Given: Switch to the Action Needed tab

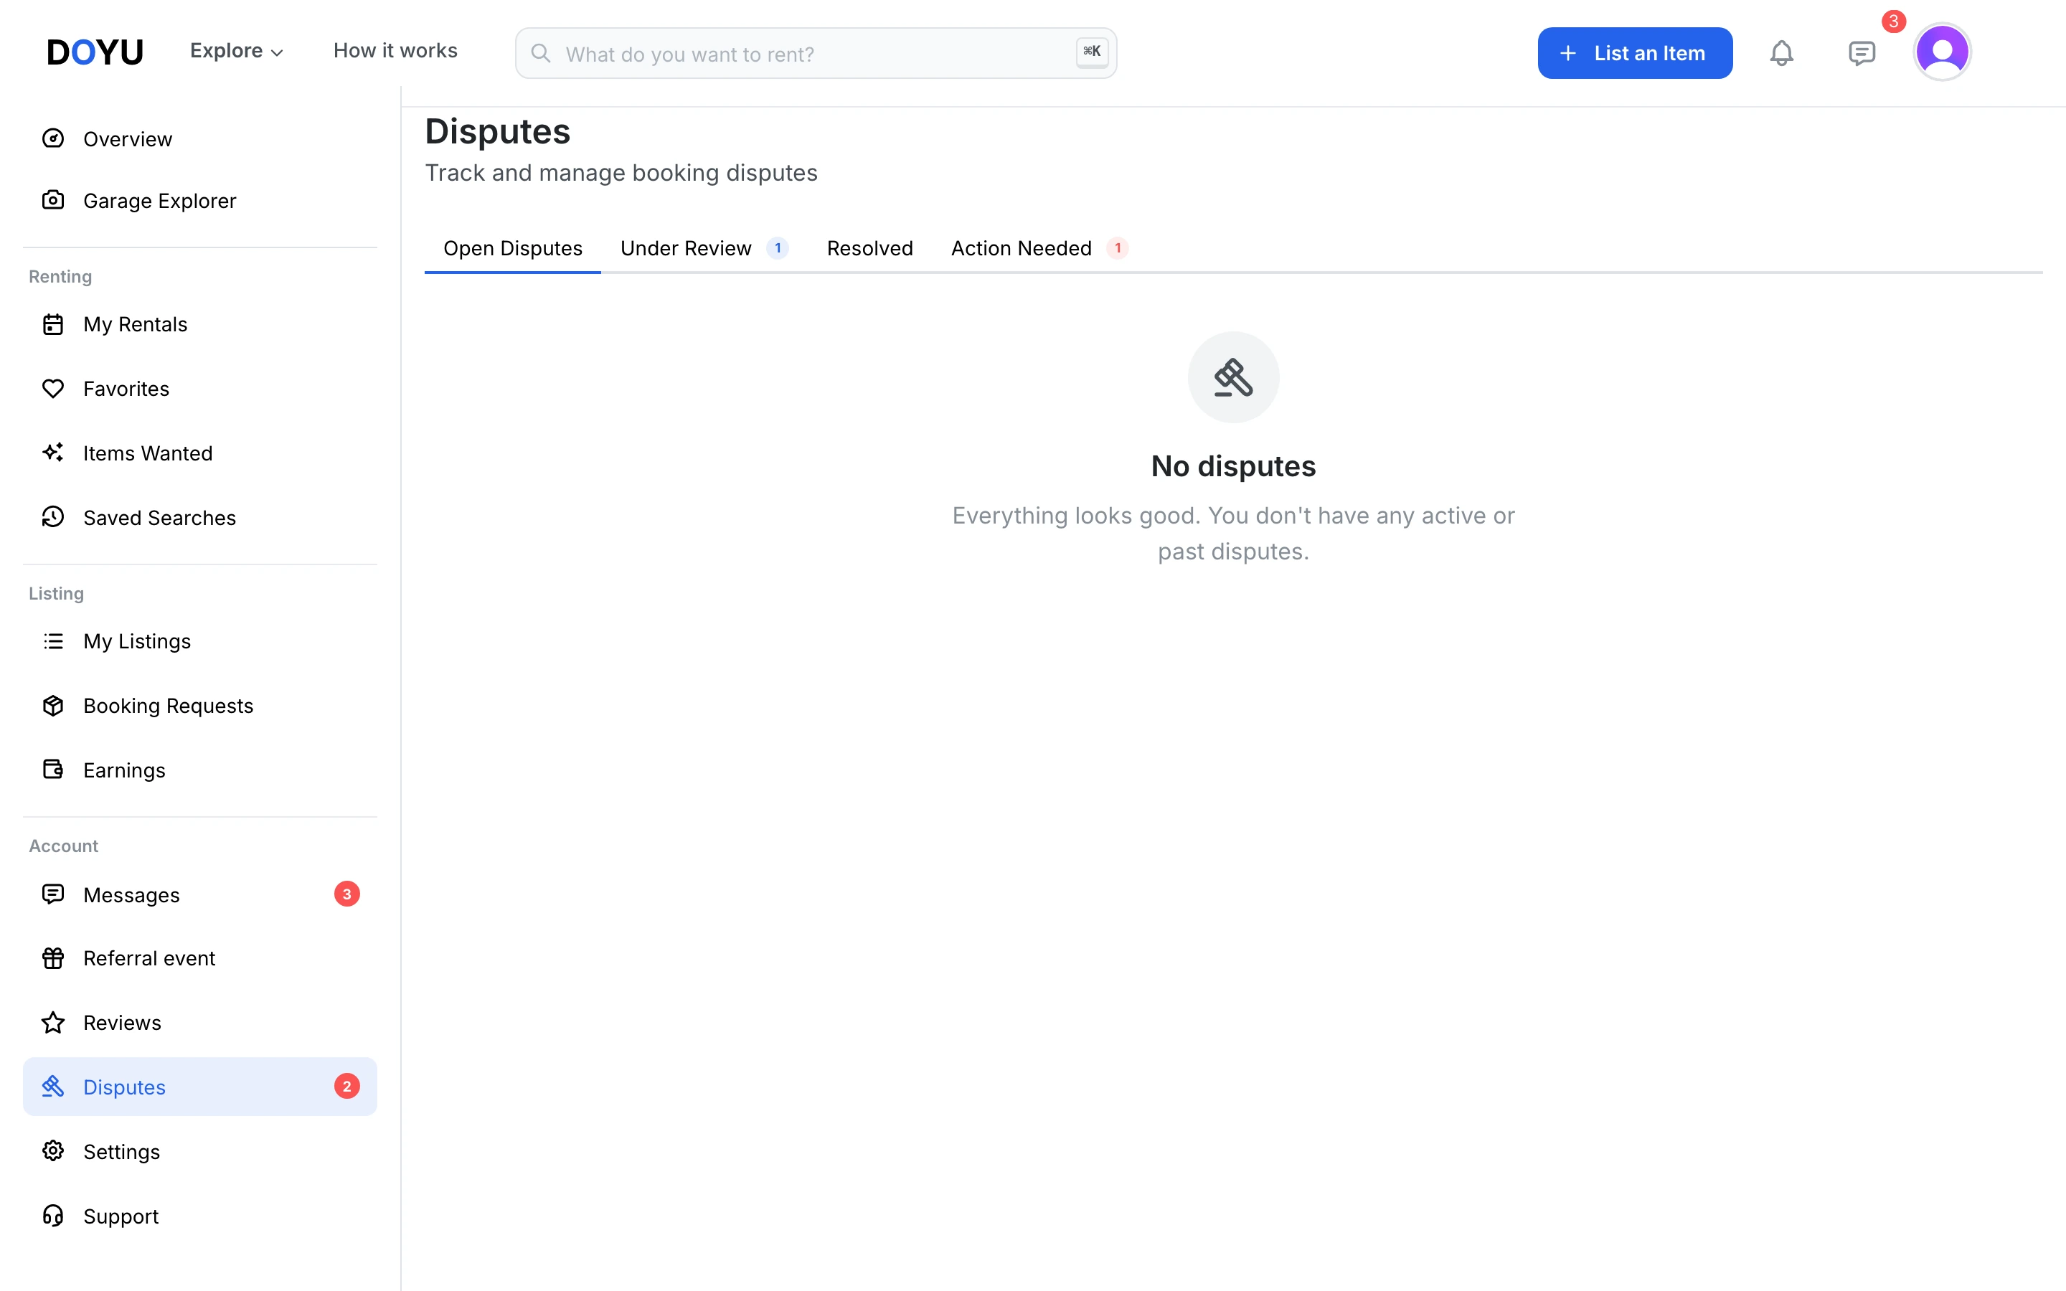Looking at the screenshot, I should click(1039, 248).
